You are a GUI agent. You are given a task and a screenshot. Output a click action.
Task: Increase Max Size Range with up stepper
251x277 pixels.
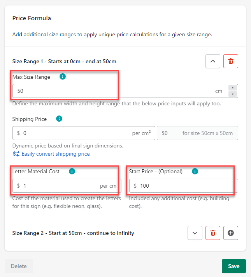(233, 88)
